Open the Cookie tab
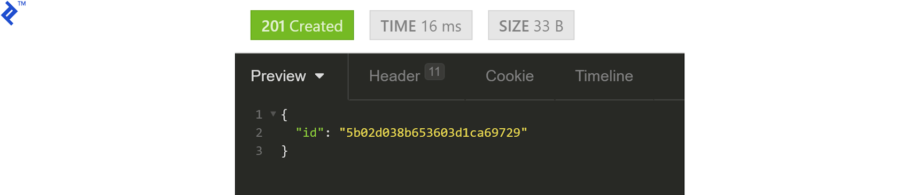 [x=510, y=76]
